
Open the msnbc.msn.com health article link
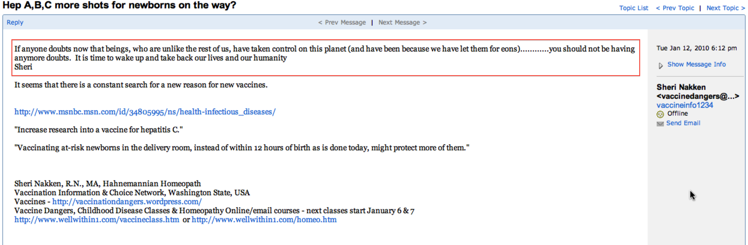click(145, 112)
